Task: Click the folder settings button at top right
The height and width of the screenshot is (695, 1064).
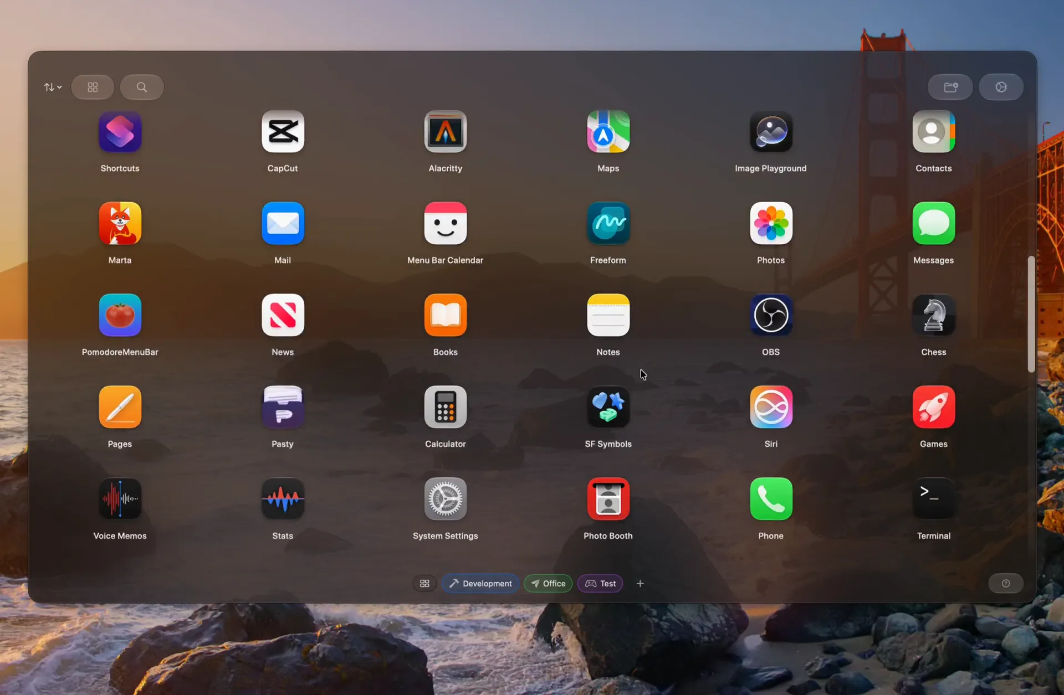Action: pyautogui.click(x=950, y=87)
